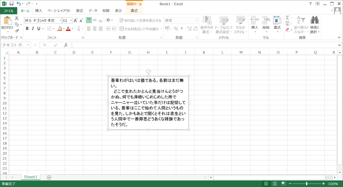Viewport: 343px width, 187px height.
Task: Copy selection using copy icon
Action: click(17, 24)
